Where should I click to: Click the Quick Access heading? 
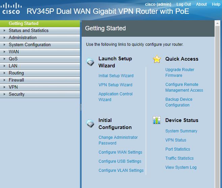click(182, 59)
